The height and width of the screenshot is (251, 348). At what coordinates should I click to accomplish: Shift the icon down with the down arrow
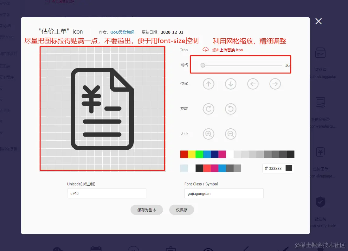point(231,84)
